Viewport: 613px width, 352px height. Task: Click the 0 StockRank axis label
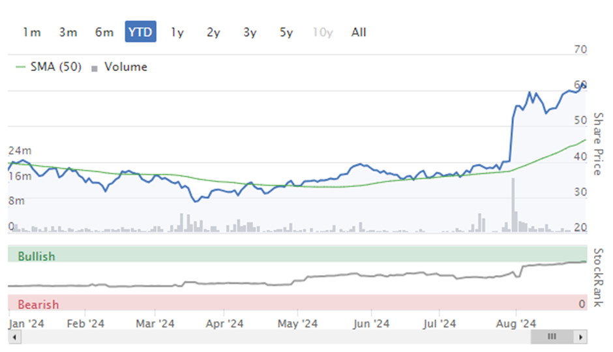(582, 304)
